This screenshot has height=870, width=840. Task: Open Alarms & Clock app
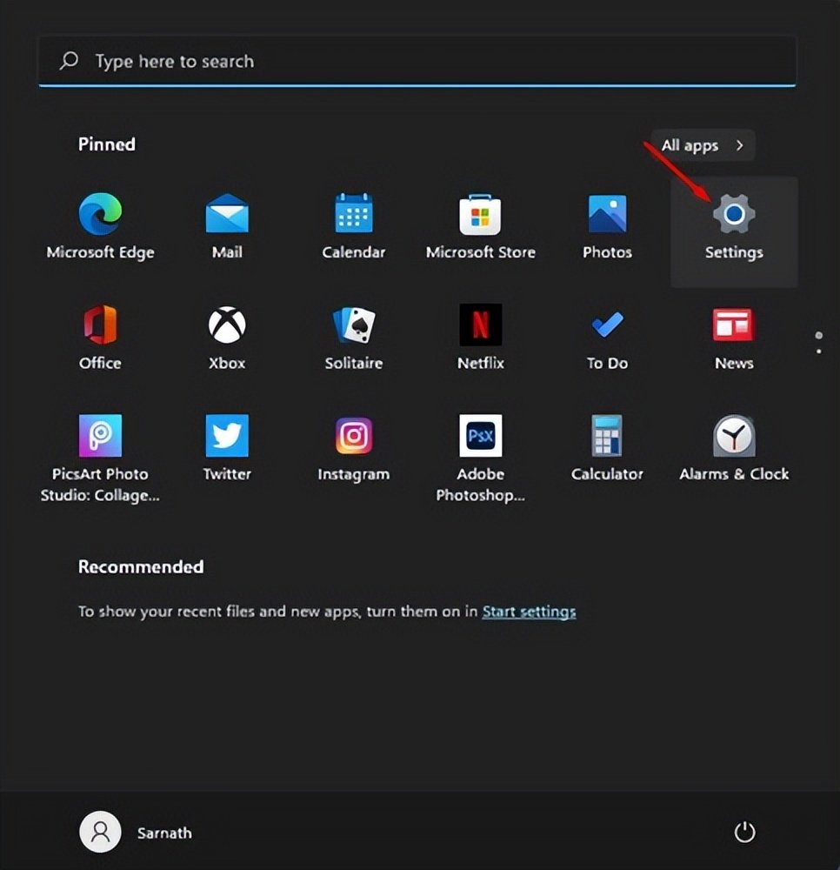point(734,450)
